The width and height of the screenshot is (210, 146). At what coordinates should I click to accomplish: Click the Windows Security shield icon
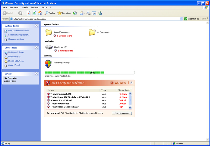(48, 64)
